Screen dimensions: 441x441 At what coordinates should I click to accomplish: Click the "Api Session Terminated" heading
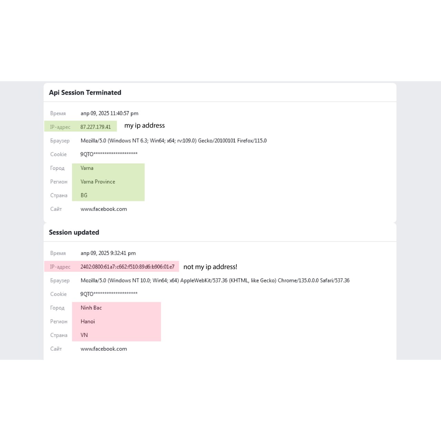tap(85, 93)
